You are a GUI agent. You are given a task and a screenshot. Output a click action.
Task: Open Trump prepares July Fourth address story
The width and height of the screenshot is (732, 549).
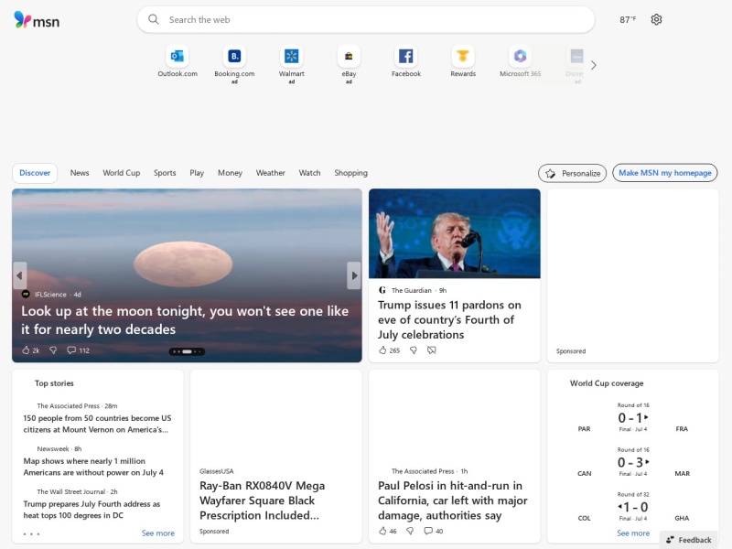point(91,510)
